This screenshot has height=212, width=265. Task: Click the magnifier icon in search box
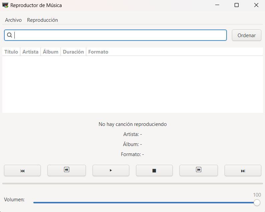tap(9, 35)
